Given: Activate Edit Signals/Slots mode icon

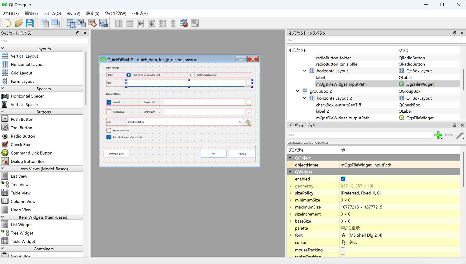Looking at the screenshot, I should click(x=82, y=23).
